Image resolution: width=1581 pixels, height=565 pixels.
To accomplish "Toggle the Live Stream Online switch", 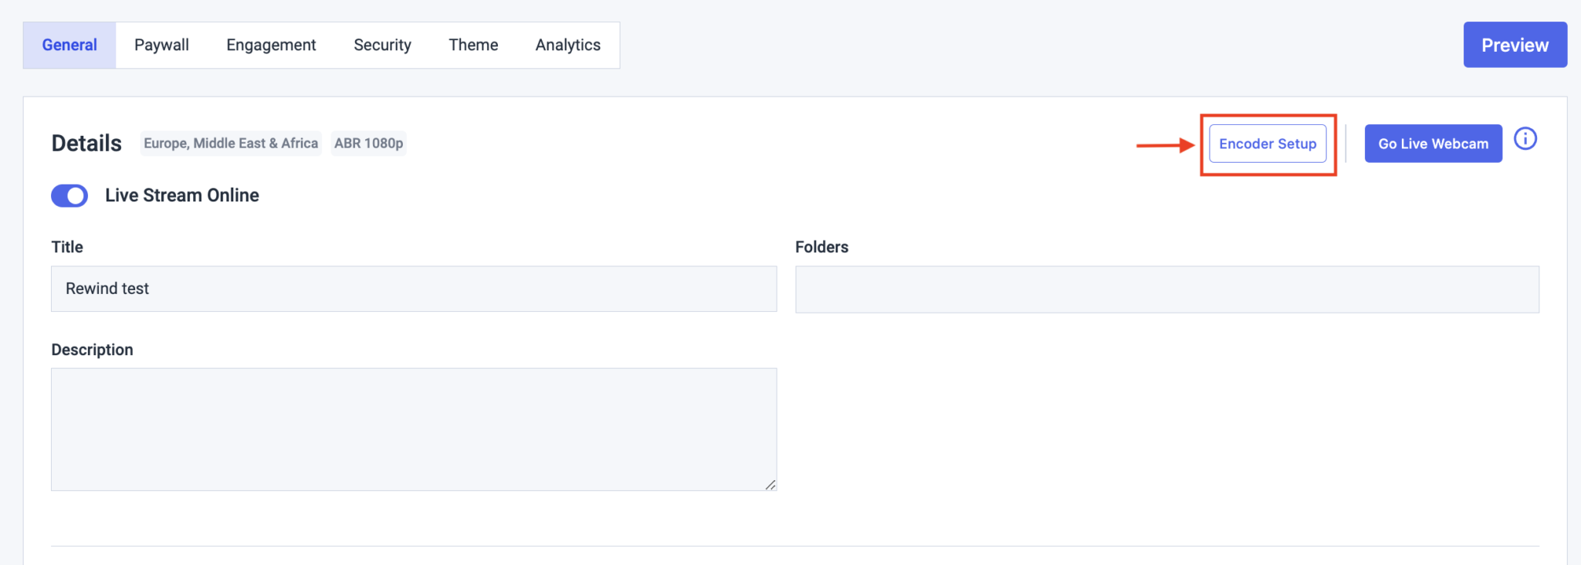I will coord(69,196).
